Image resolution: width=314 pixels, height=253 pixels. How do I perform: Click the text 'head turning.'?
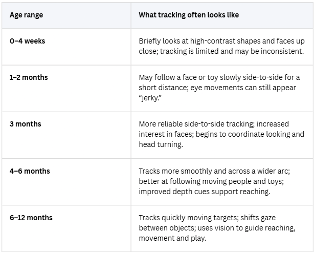(x=161, y=144)
